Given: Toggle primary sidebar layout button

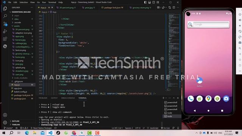Looking at the screenshot, I should (x=145, y=2).
